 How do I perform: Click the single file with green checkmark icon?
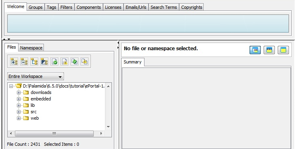coord(54,61)
